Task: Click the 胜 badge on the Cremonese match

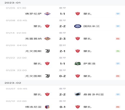Action: [118, 39]
